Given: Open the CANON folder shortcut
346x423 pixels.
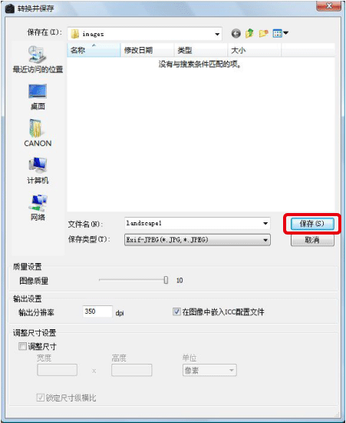Looking at the screenshot, I should click(38, 134).
